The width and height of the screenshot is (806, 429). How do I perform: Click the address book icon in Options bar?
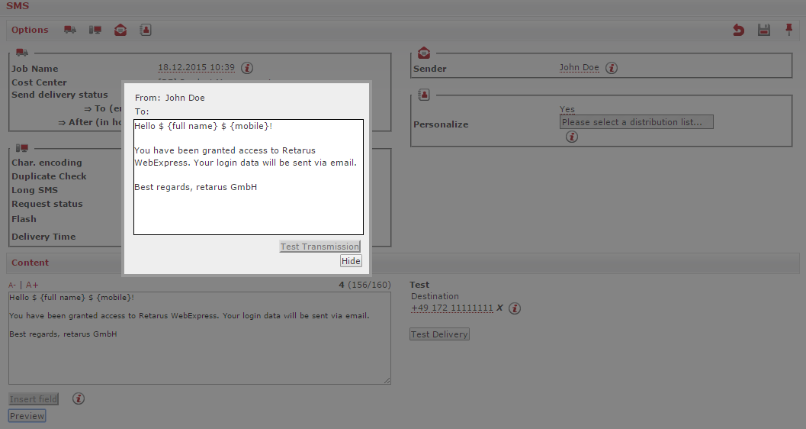click(146, 30)
